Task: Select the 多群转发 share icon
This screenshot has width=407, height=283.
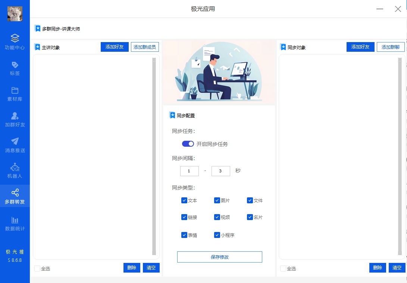Action: pyautogui.click(x=15, y=193)
